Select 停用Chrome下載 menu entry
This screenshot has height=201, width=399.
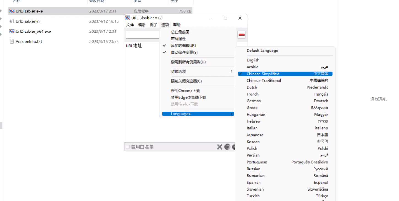185,91
